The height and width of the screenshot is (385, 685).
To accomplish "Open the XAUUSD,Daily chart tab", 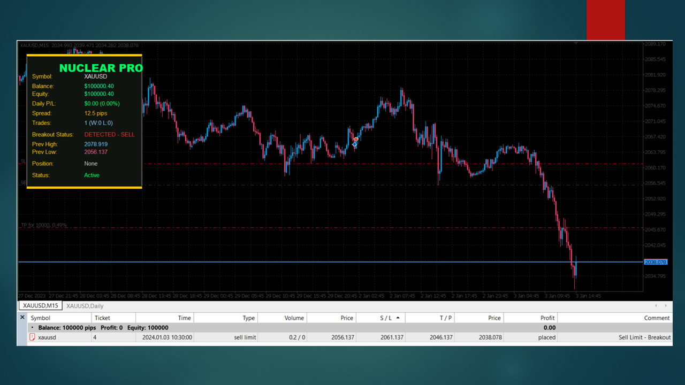I will (85, 306).
